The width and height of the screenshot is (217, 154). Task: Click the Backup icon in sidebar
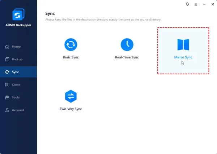(7, 60)
